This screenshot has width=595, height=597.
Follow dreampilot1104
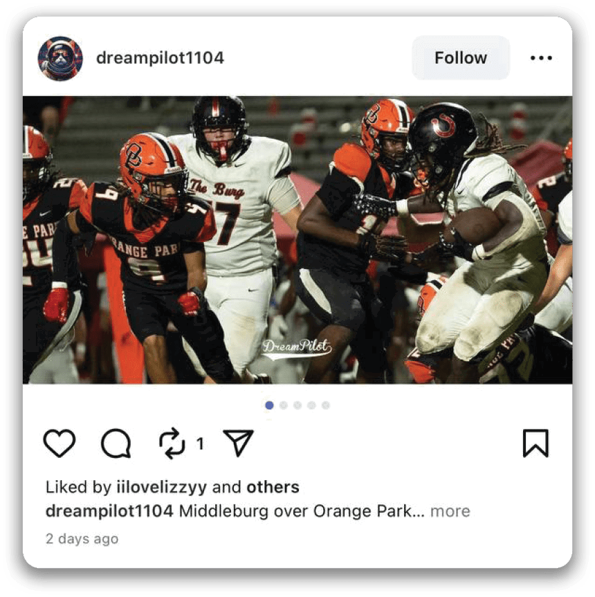pos(461,58)
